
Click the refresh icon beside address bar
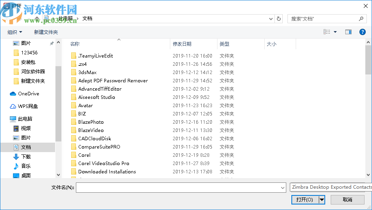pos(279,19)
